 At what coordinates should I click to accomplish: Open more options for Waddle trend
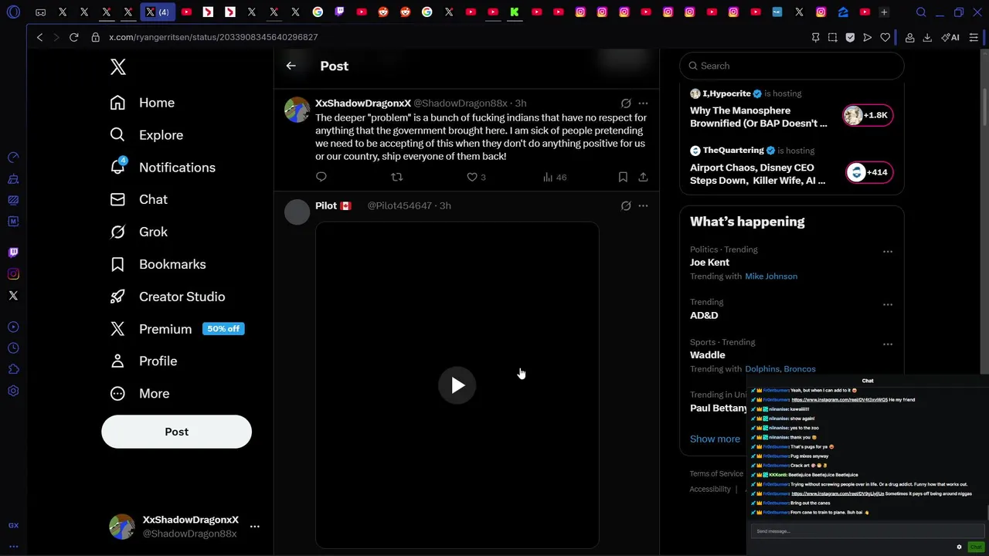(888, 344)
